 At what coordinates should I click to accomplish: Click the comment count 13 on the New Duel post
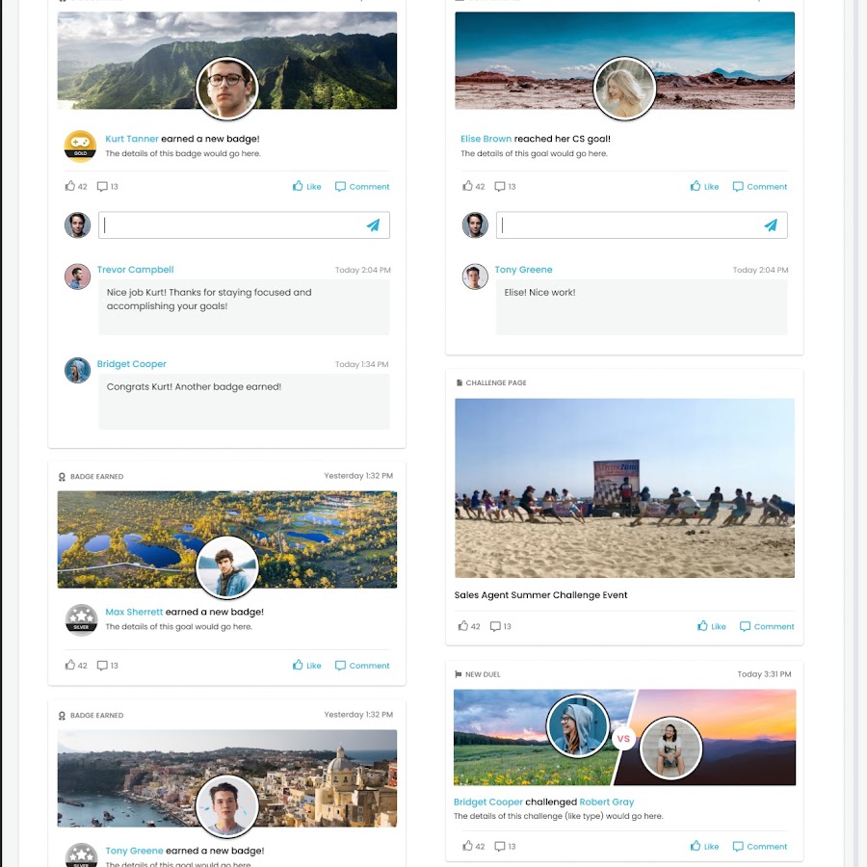click(506, 846)
